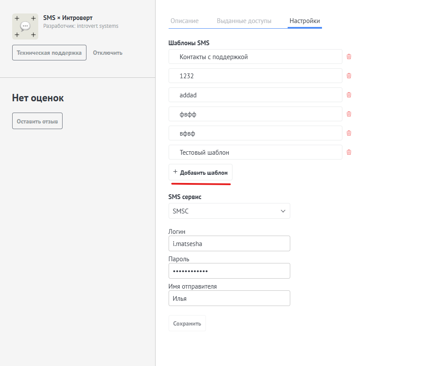Image resolution: width=438 pixels, height=366 pixels.
Task: Focus the 'Контакты с поддержкой' template field
Action: (255, 57)
